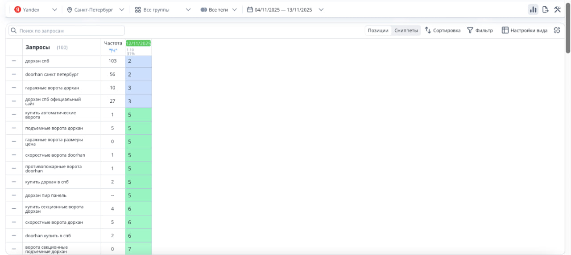Switch to the Сниппеты tab
The image size is (571, 255).
(x=406, y=30)
